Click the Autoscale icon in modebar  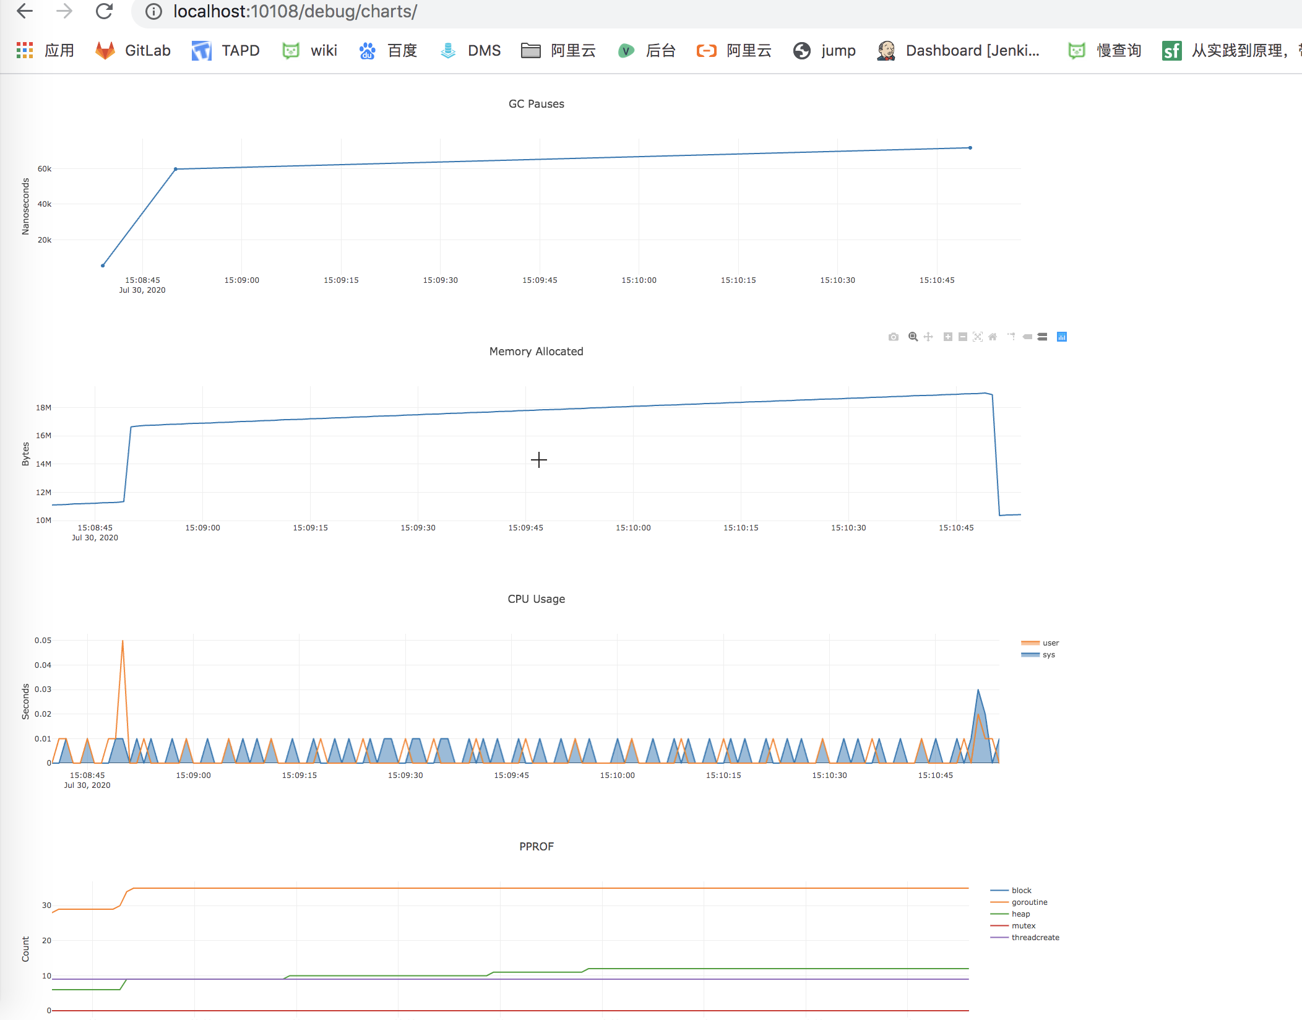[978, 337]
